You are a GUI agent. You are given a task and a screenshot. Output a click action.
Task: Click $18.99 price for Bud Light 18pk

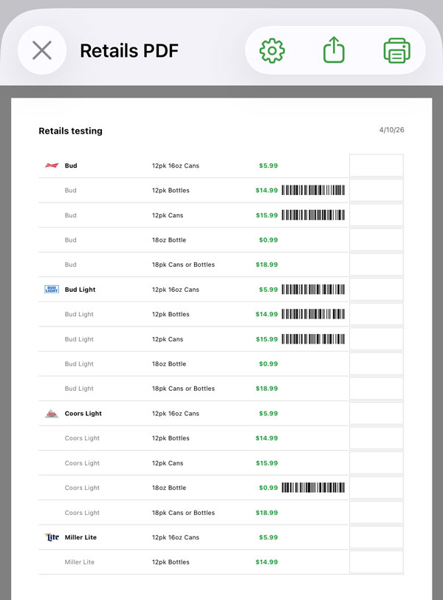[x=267, y=389]
